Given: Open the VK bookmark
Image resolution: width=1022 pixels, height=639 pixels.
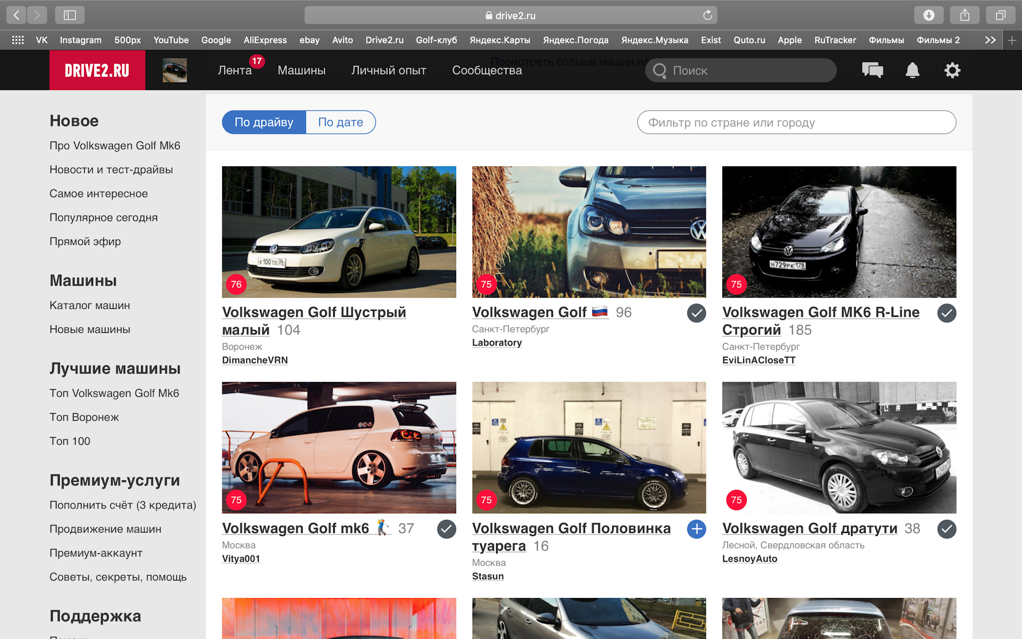Looking at the screenshot, I should [x=42, y=40].
